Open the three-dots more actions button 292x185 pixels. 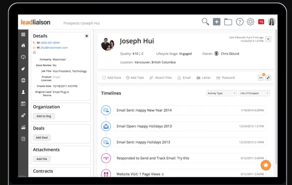pos(261,78)
